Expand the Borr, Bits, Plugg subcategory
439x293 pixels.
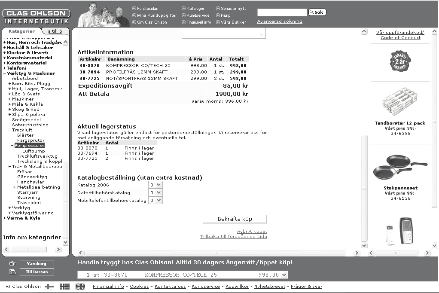click(9, 84)
